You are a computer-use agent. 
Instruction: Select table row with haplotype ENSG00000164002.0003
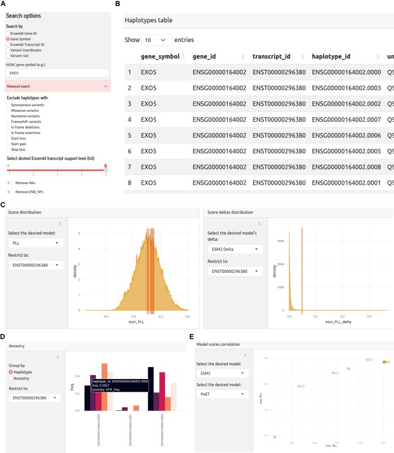[259, 88]
